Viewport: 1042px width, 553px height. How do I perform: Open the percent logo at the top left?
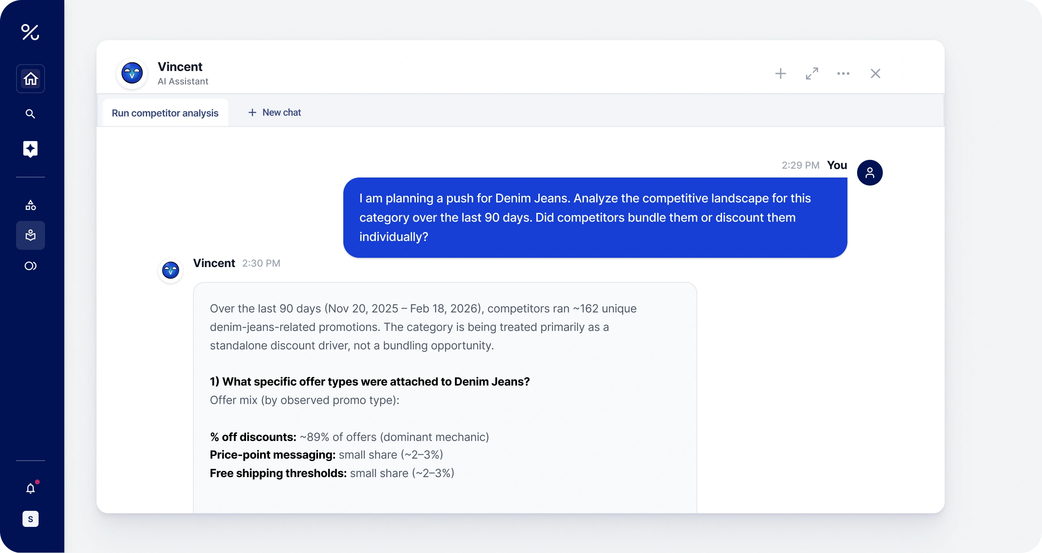point(30,33)
